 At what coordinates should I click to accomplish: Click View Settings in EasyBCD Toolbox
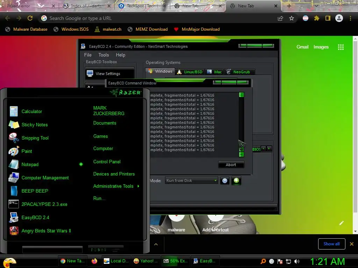pos(110,73)
